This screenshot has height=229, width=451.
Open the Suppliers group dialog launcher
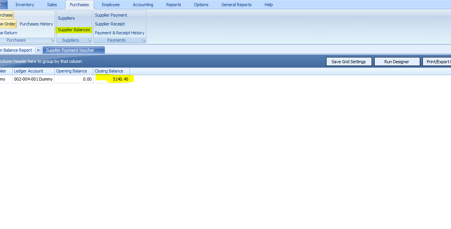[x=89, y=40]
